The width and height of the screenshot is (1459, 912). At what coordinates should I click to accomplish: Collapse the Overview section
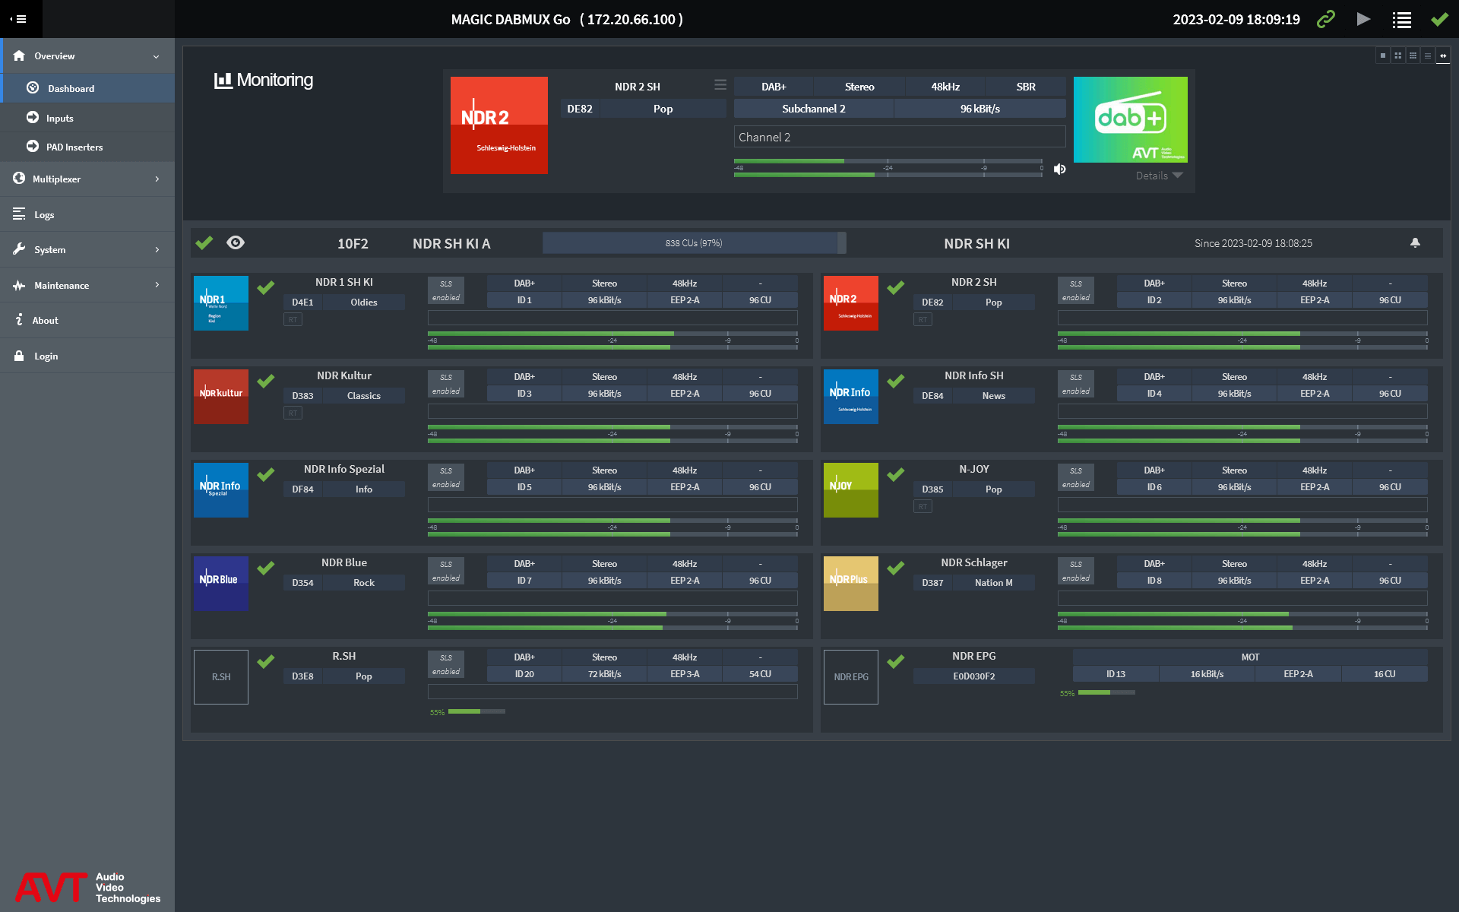(156, 55)
